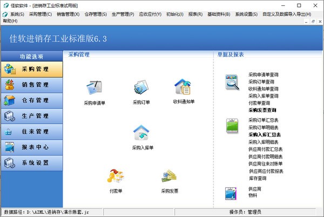This screenshot has height=217, width=324.
Task: Open the 生产管理(P) menu
Action: pyautogui.click(x=123, y=14)
